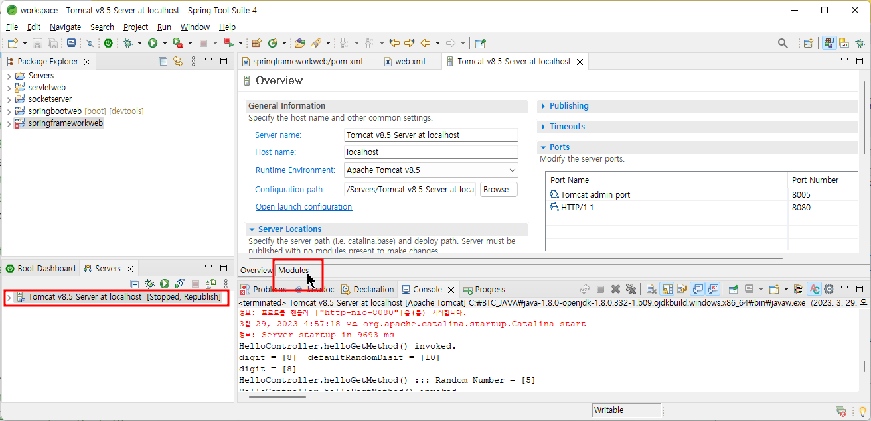Screen dimensions: 871x421
Task: Click the Last Edit Location arrow icon
Action: coord(394,43)
